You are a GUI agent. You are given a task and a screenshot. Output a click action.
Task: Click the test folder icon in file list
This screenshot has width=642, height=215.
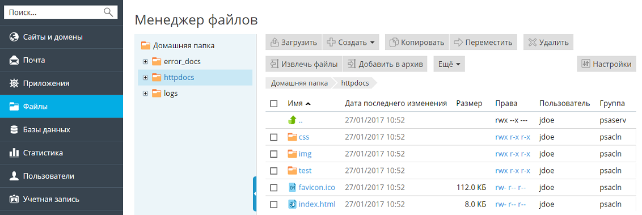tap(292, 170)
